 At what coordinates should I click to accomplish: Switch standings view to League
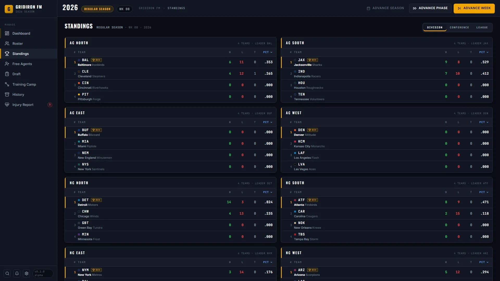coord(482,27)
